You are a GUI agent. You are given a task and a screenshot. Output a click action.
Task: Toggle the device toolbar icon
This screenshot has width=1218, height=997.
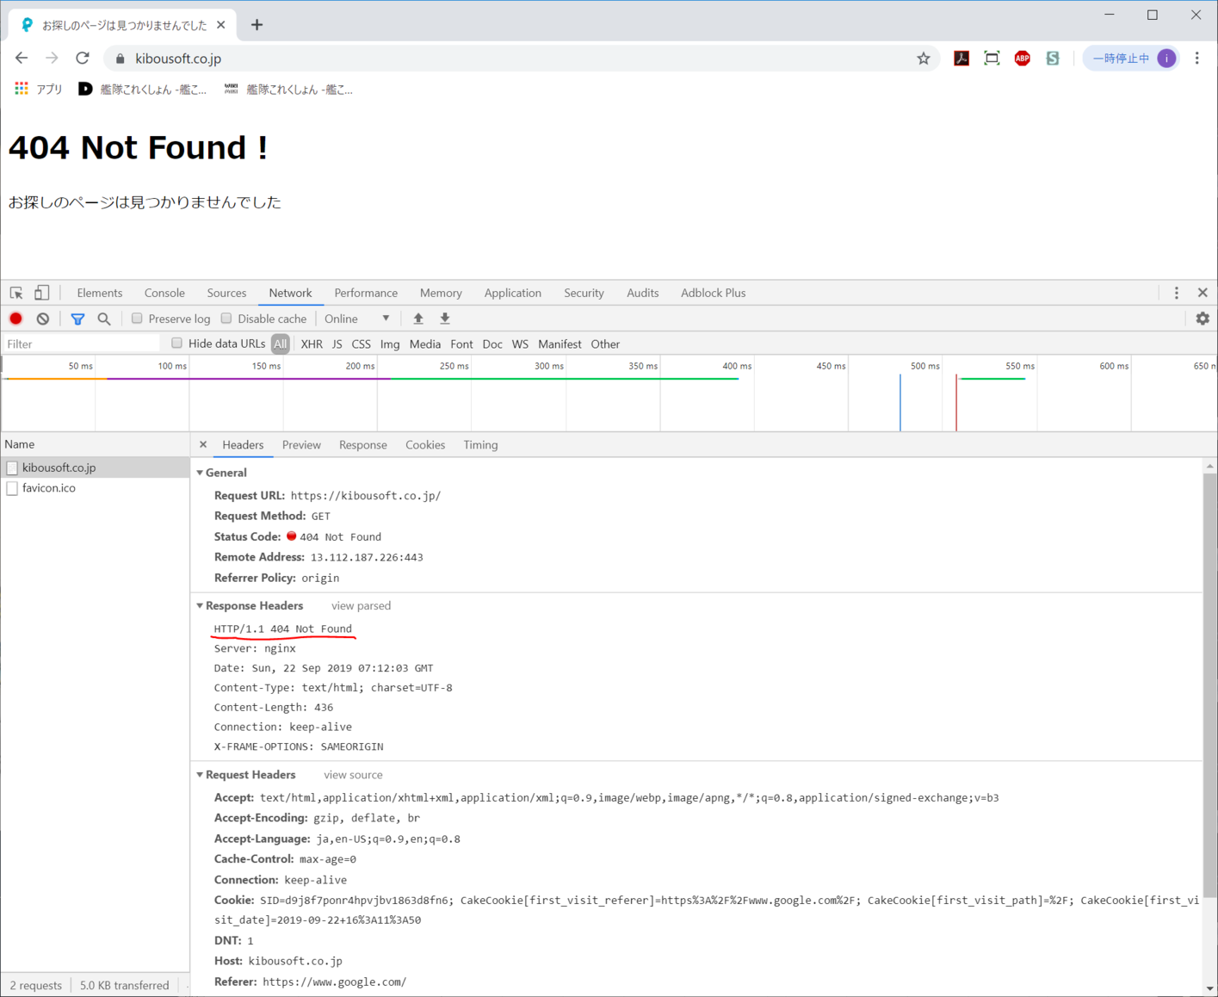tap(41, 293)
